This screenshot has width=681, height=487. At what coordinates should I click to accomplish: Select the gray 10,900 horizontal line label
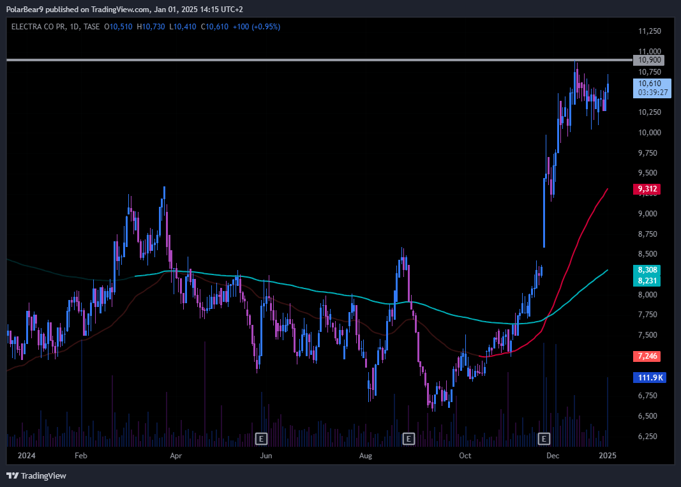click(x=648, y=60)
